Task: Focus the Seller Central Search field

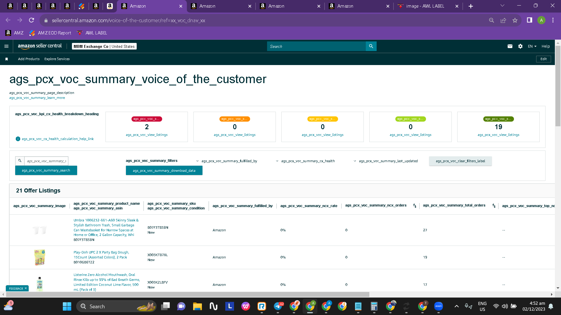Action: pyautogui.click(x=316, y=46)
